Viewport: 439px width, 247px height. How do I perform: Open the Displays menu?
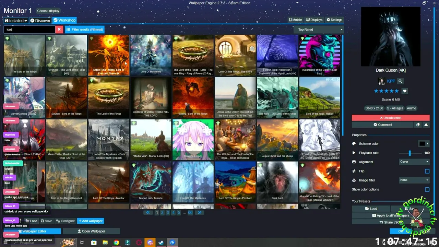(314, 20)
